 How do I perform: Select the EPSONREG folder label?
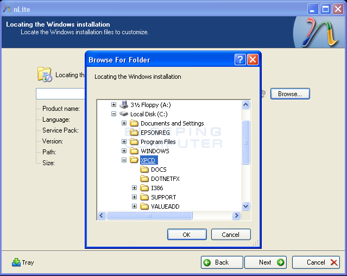[155, 133]
